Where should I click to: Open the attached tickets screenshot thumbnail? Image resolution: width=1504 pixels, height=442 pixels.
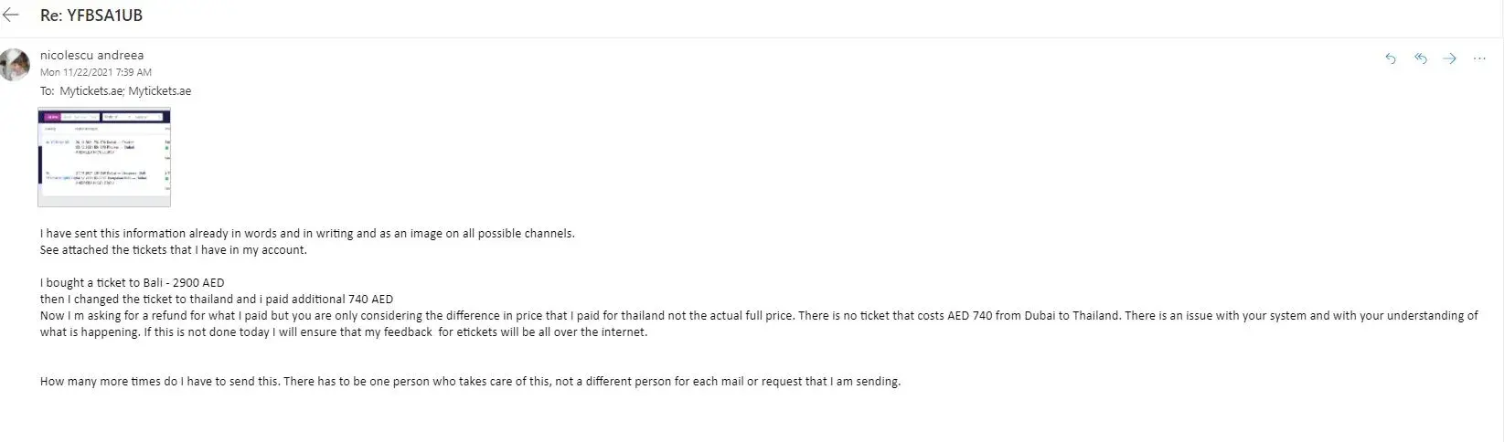click(x=104, y=156)
